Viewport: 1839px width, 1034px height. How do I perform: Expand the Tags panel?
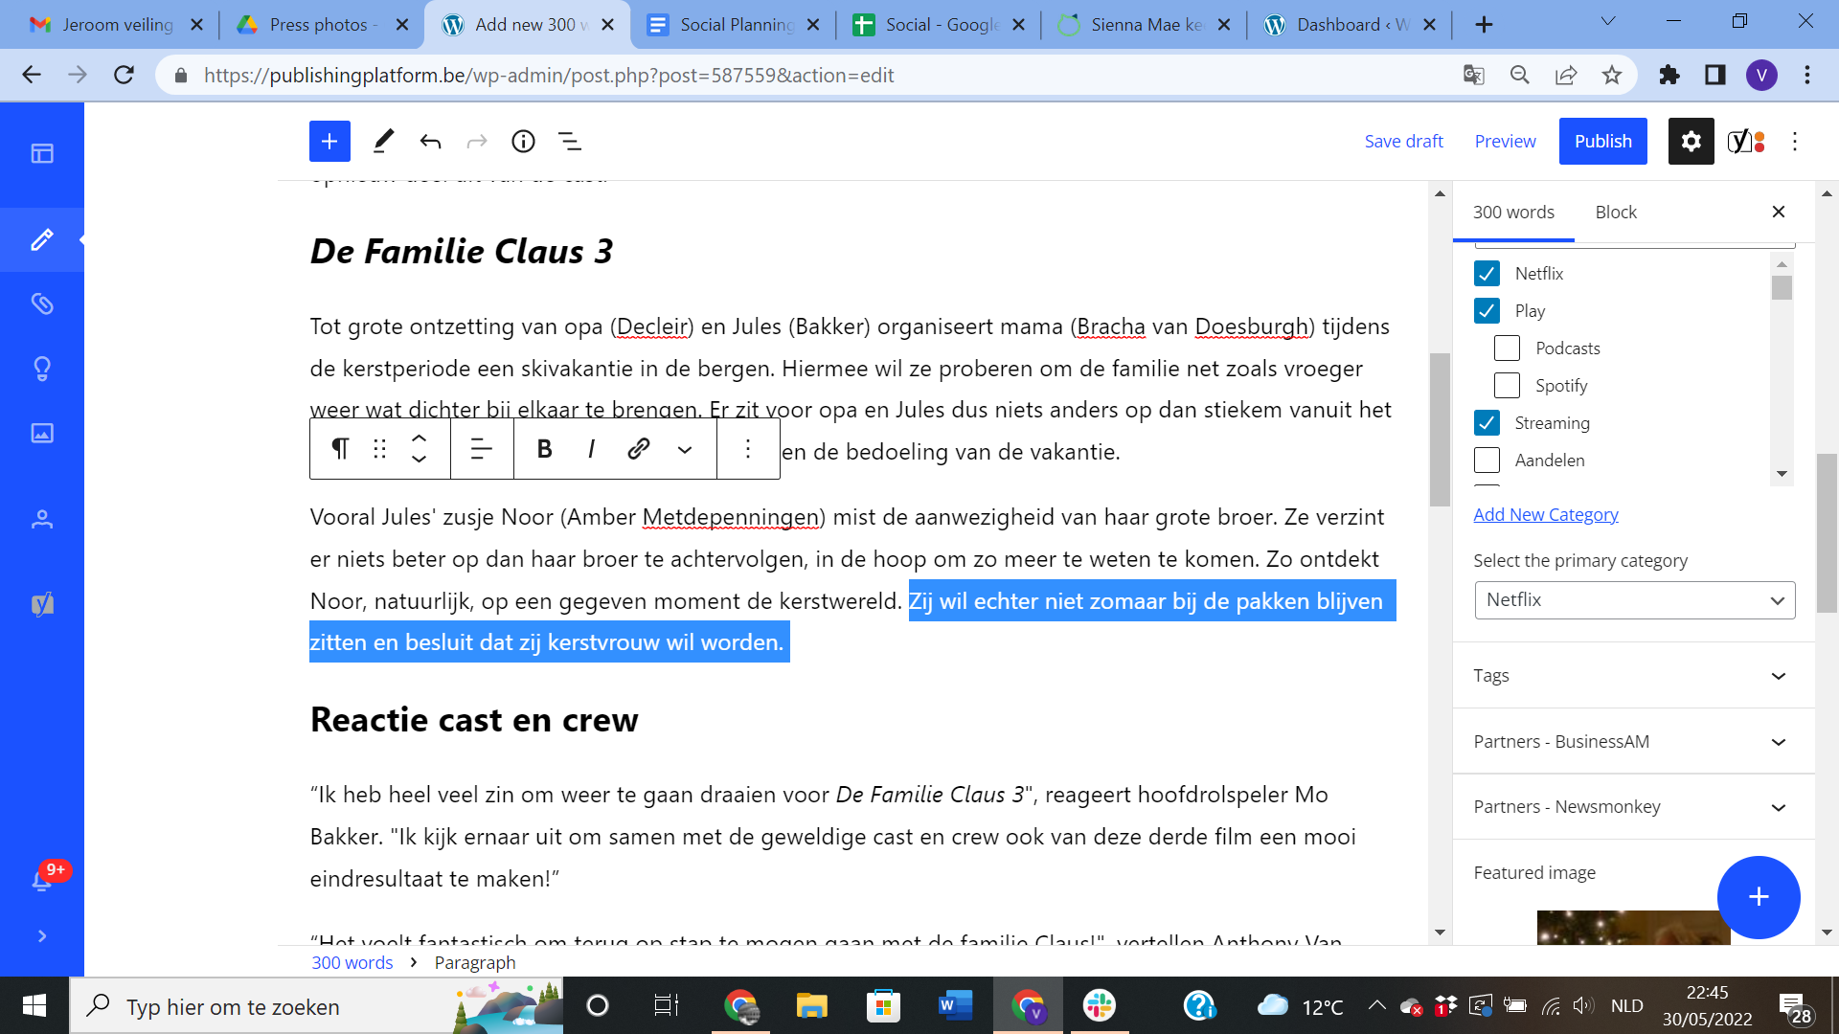pos(1633,676)
